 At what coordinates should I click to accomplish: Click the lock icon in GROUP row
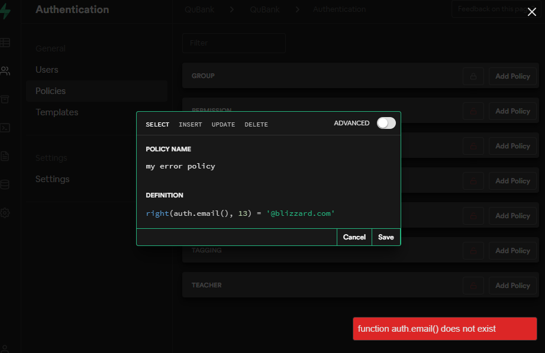473,76
